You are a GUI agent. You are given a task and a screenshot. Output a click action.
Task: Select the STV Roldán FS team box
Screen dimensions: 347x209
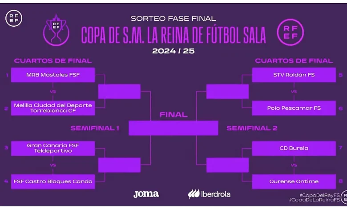pos(294,75)
